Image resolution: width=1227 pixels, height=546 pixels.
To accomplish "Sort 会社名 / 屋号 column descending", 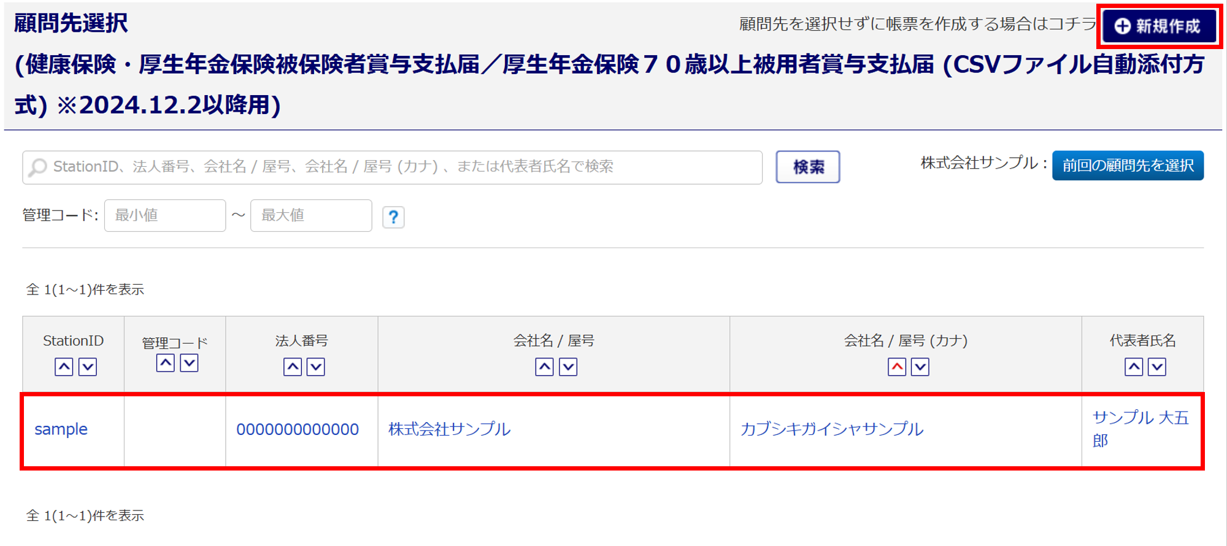I will 568,367.
